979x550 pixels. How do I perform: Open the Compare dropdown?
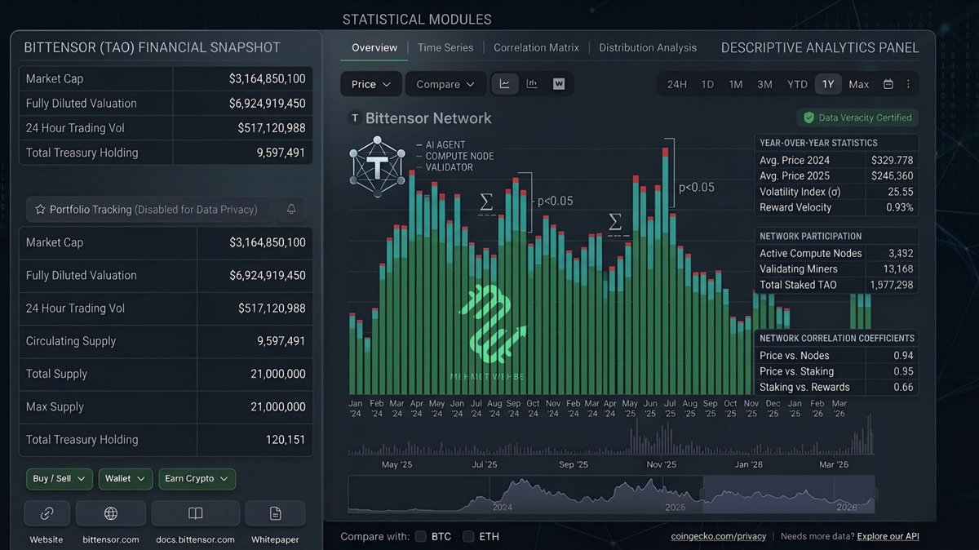coord(445,84)
